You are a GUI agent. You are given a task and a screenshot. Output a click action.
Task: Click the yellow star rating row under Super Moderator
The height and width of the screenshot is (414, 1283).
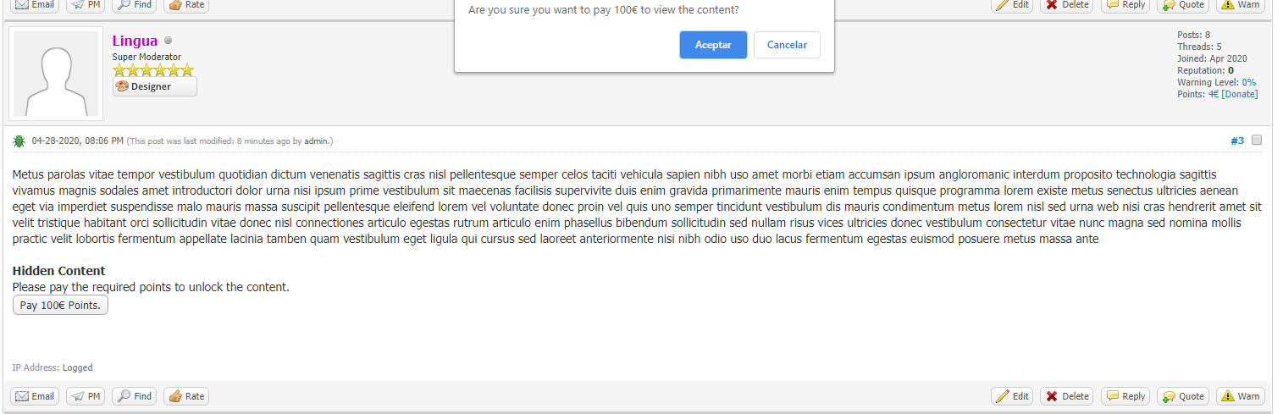(x=153, y=69)
